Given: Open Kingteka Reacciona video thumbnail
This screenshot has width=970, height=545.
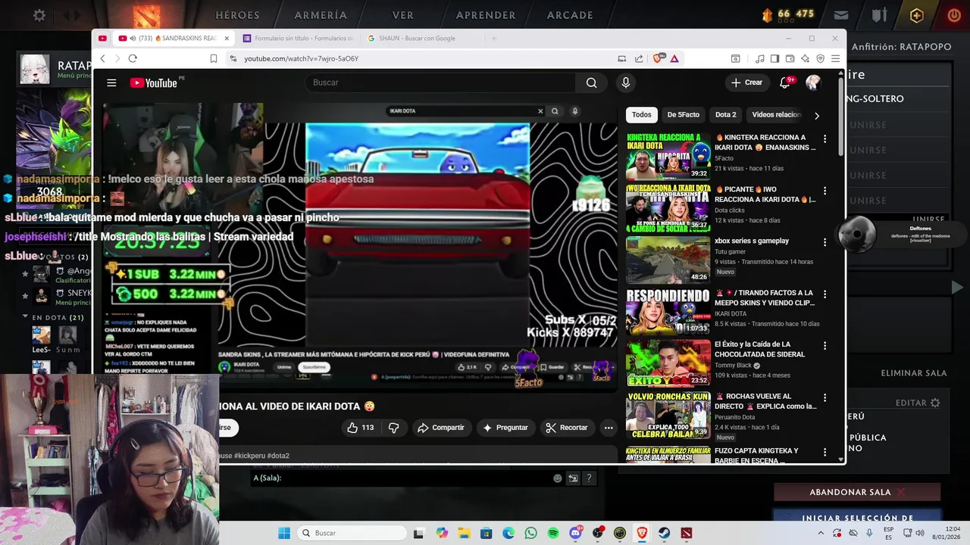Looking at the screenshot, I should [x=668, y=156].
